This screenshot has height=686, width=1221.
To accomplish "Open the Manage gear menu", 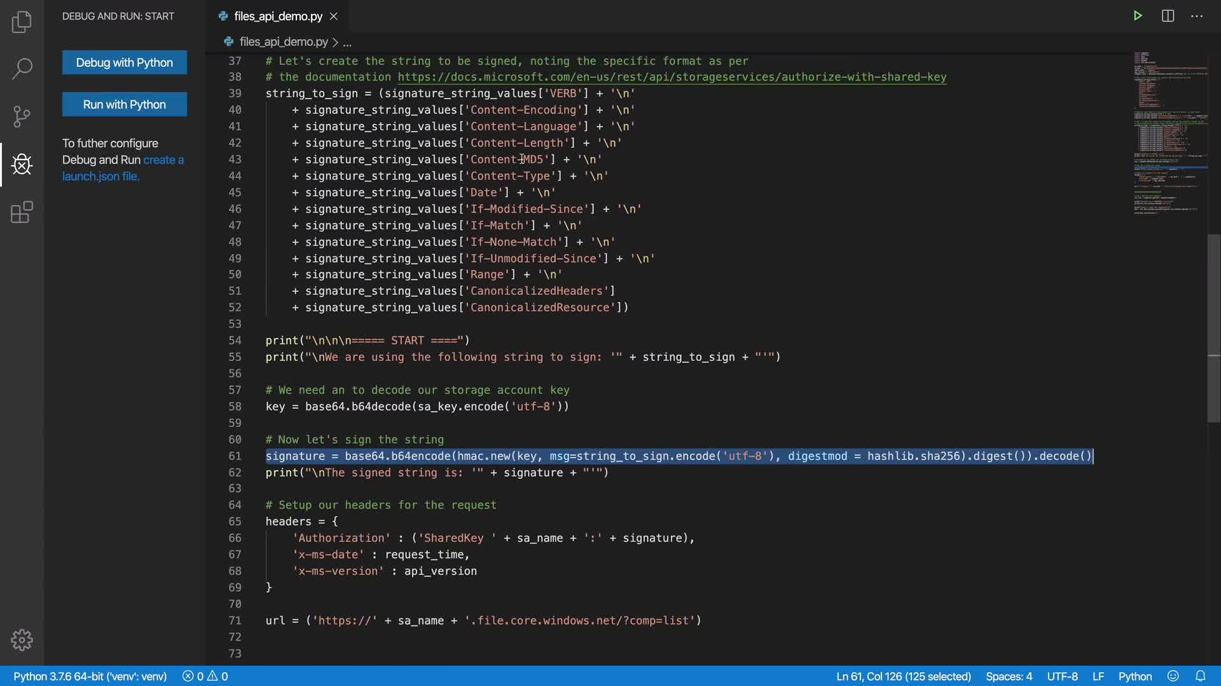I will 22,640.
